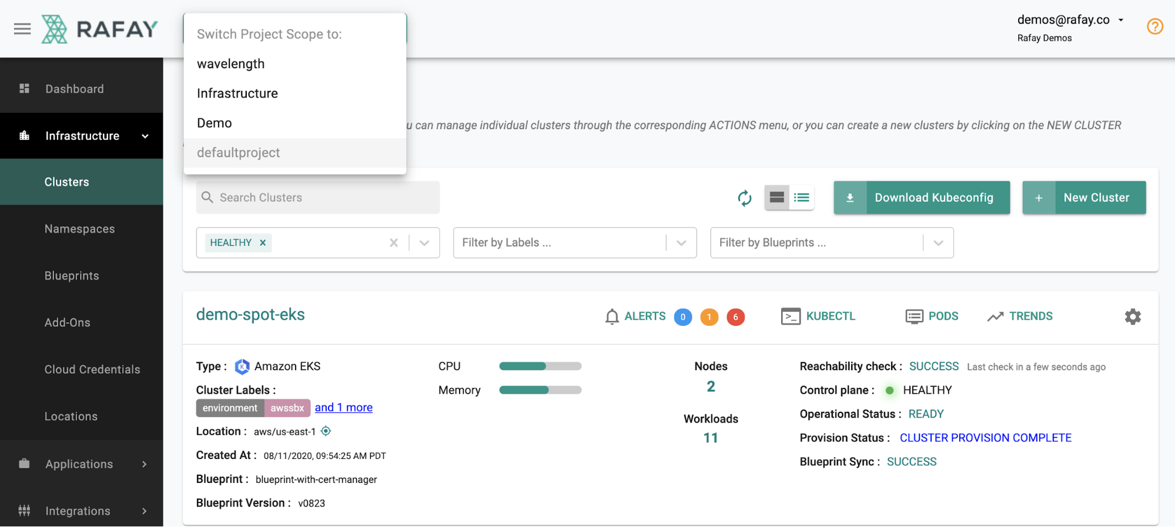
Task: Click the Integrations sidebar icon
Action: click(24, 511)
